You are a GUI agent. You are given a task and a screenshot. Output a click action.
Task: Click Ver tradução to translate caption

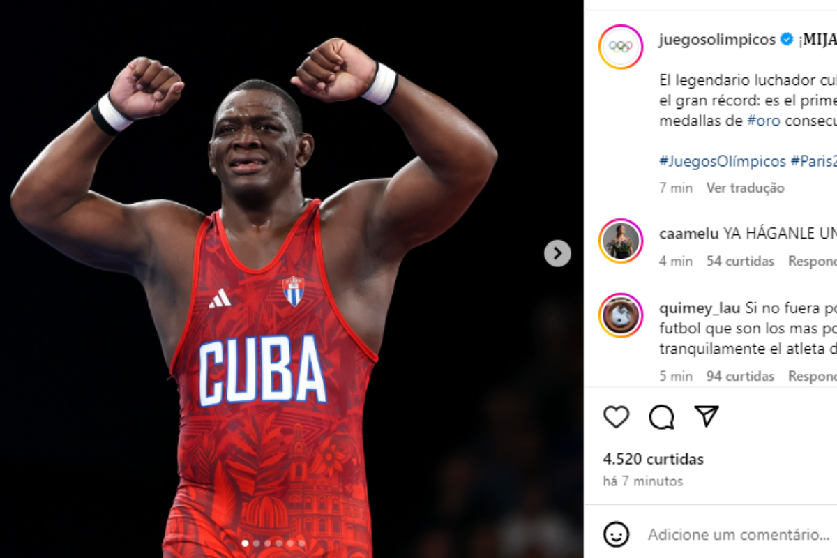[745, 188]
